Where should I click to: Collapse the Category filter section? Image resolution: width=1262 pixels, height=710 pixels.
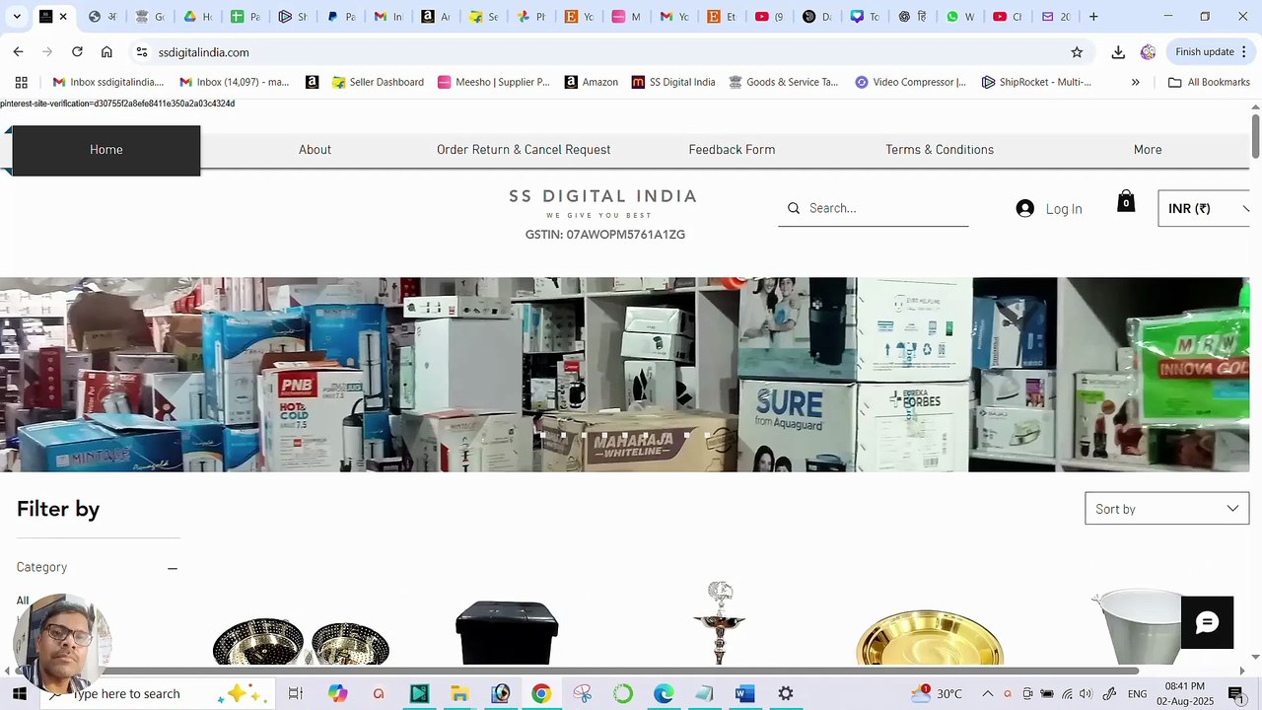(x=173, y=568)
